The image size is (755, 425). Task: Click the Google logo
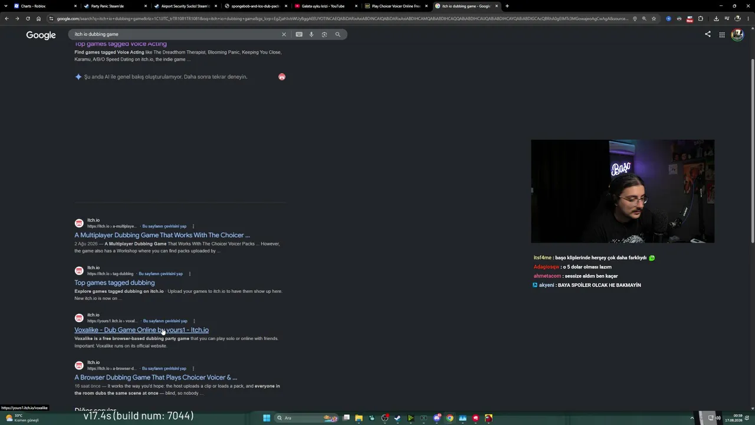pos(41,35)
